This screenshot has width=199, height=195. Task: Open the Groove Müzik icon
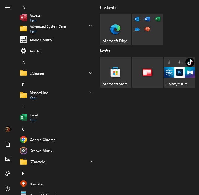coord(23,151)
